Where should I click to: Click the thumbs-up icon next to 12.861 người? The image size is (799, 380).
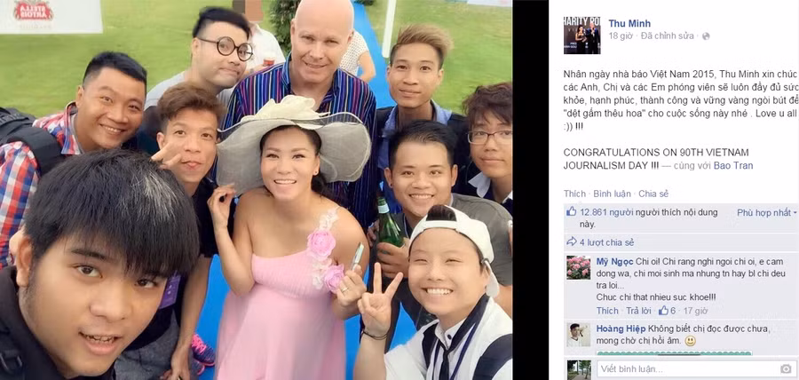tap(571, 211)
